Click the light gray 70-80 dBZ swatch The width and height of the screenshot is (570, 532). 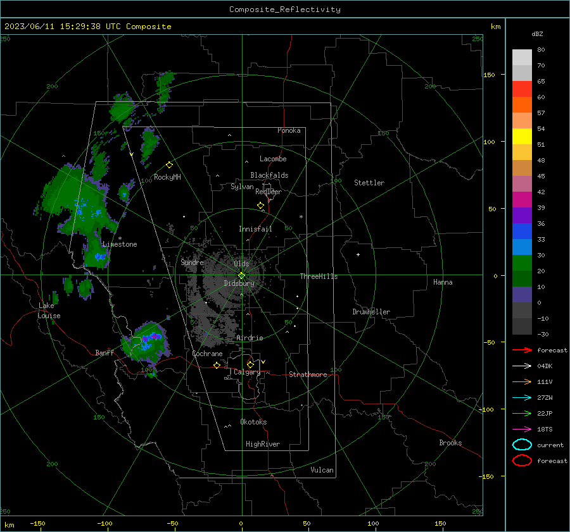point(522,58)
